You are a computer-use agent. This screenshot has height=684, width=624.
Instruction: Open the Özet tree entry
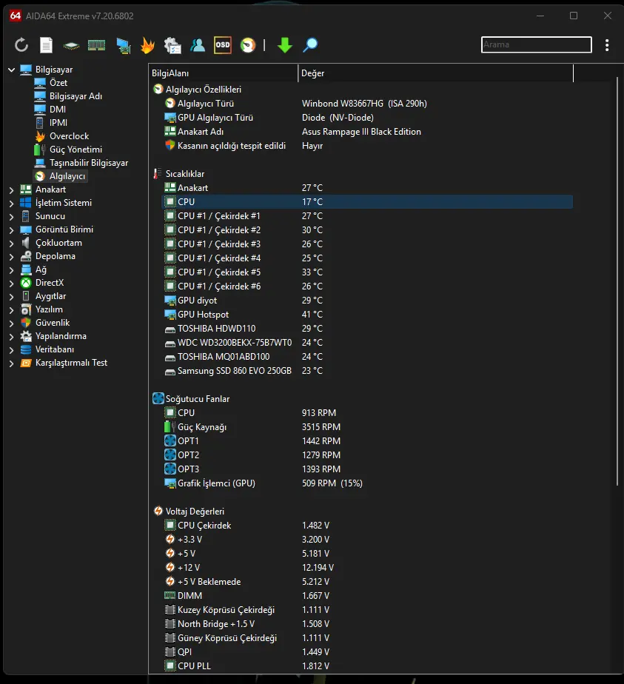(58, 82)
